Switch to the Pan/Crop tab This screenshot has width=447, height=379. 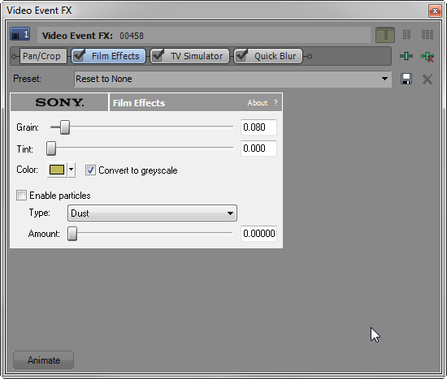click(41, 56)
